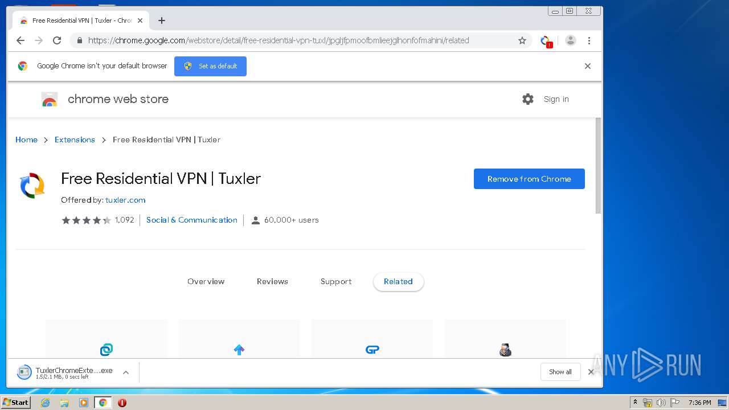Switch to the Support tab
Screen dimensions: 729x410
coord(336,281)
